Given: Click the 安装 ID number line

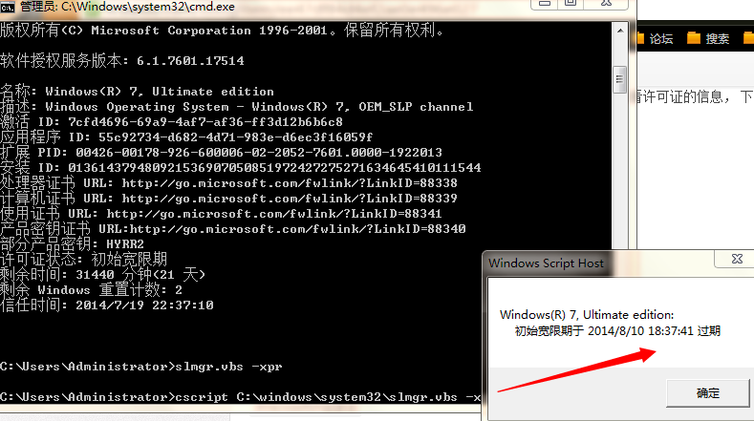Looking at the screenshot, I should tap(241, 168).
